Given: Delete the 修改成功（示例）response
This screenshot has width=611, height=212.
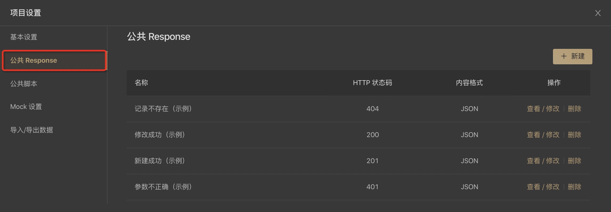Looking at the screenshot, I should point(574,135).
